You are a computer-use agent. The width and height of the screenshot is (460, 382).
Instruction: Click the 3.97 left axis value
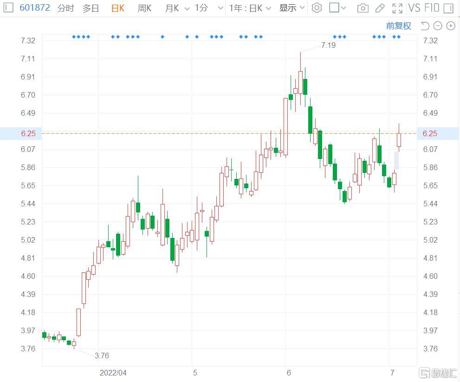click(28, 330)
